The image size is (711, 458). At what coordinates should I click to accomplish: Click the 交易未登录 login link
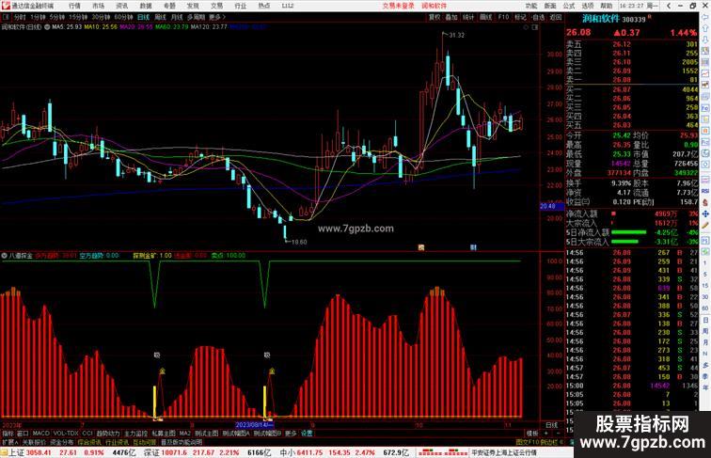(x=398, y=6)
